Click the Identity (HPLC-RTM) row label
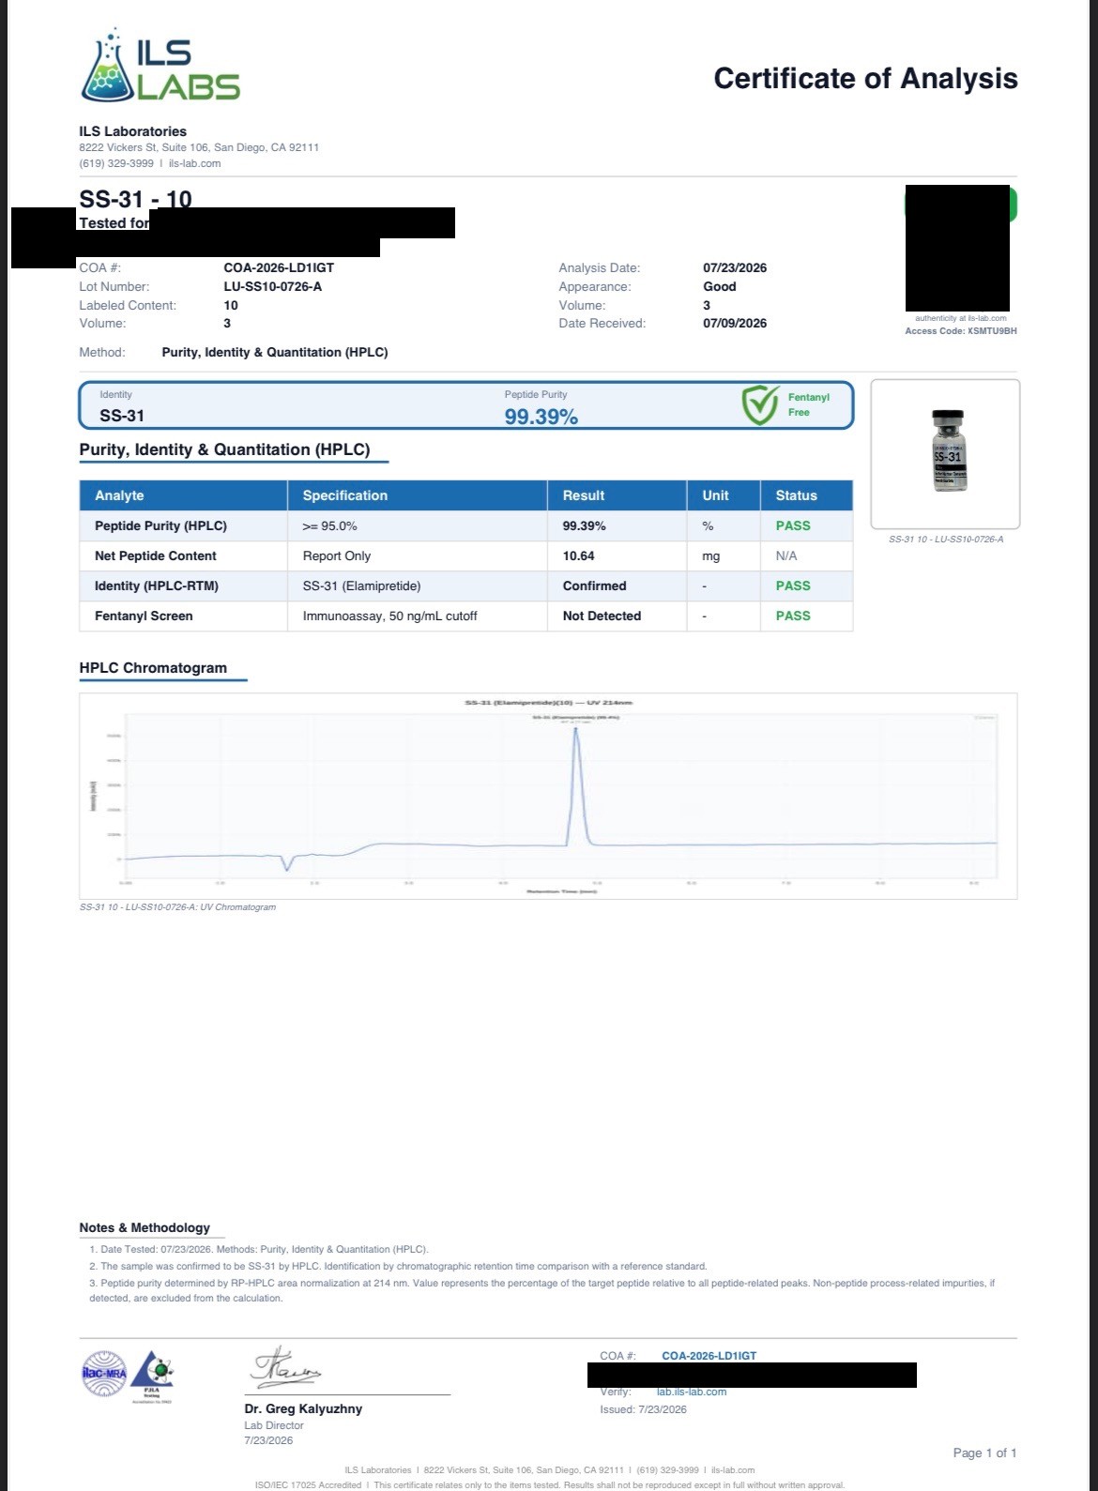Screen dimensions: 1098x1491 tap(157, 586)
